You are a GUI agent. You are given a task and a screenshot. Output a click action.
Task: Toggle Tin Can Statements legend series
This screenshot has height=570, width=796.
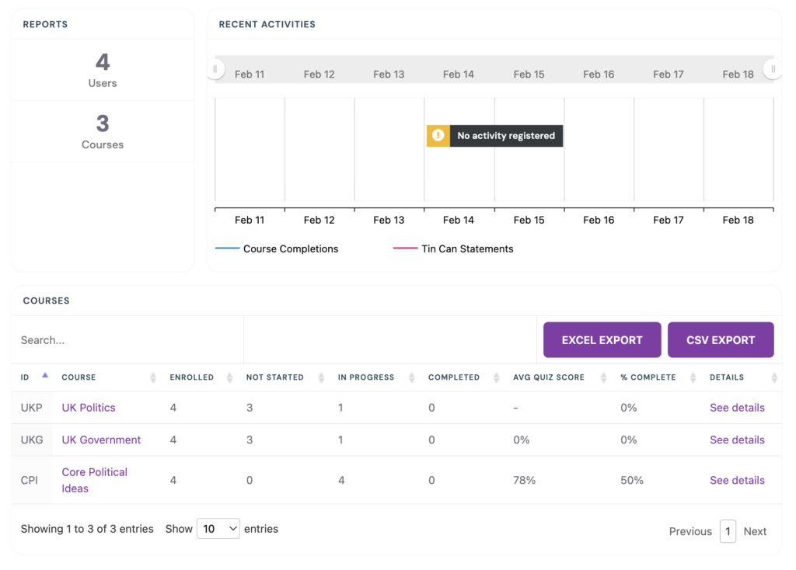click(453, 249)
